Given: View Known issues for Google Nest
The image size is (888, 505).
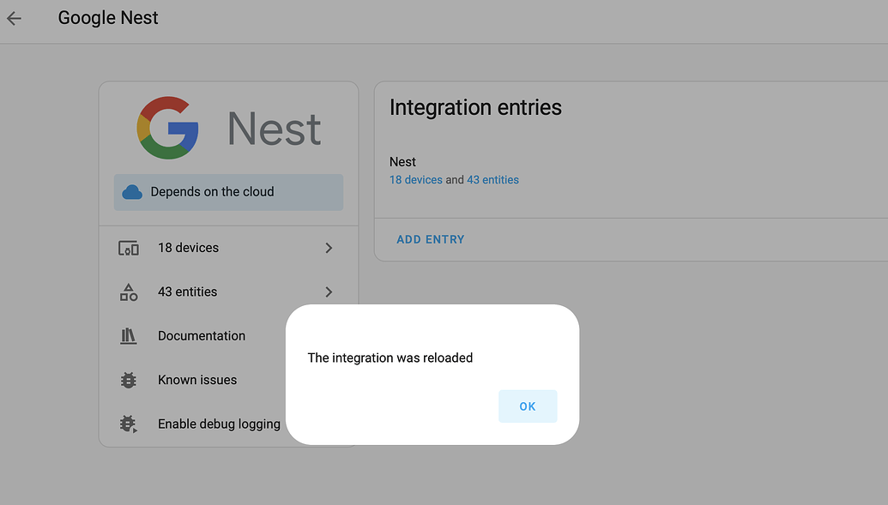Looking at the screenshot, I should pyautogui.click(x=196, y=380).
